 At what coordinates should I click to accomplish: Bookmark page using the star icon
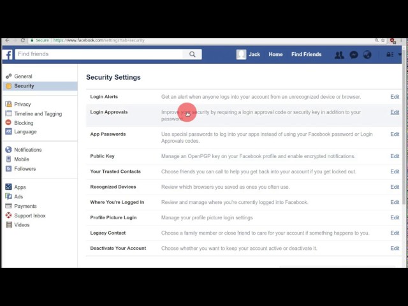[383, 40]
